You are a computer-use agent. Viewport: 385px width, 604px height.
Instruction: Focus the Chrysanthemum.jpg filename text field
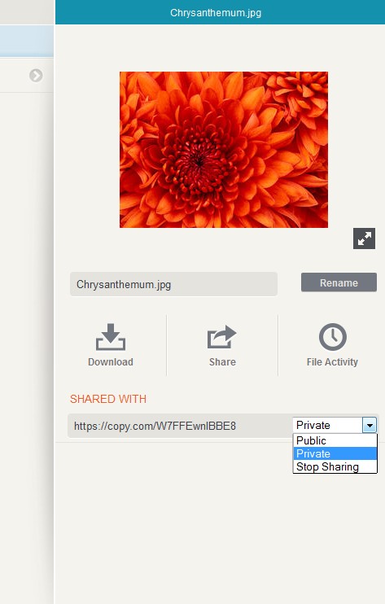173,284
